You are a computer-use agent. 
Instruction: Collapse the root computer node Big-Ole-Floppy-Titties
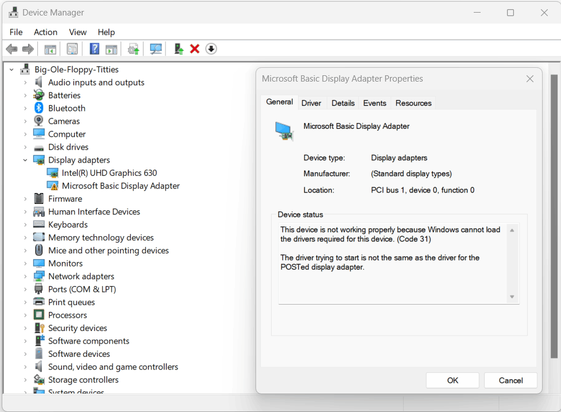(x=12, y=70)
